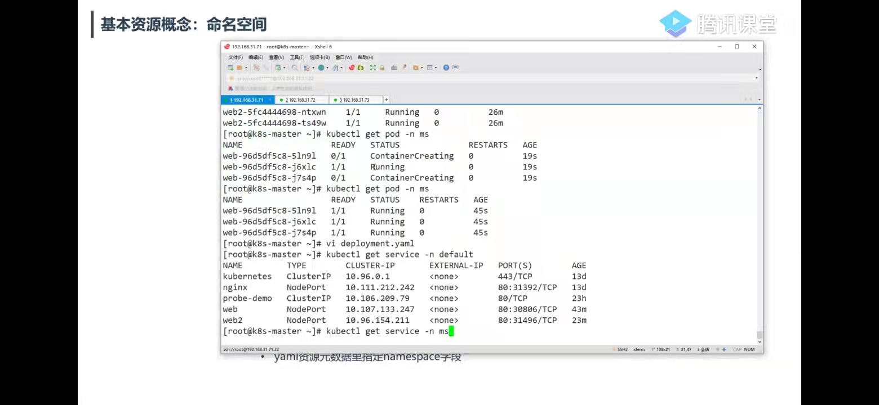Click the Disconnect toolbar icon
Viewport: 879px width, 405px height.
click(x=265, y=67)
